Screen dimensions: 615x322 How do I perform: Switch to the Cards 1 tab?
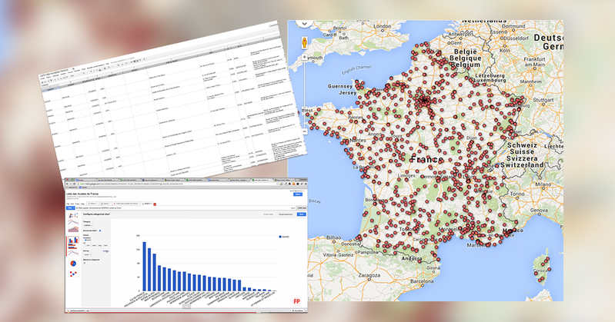tap(105, 204)
